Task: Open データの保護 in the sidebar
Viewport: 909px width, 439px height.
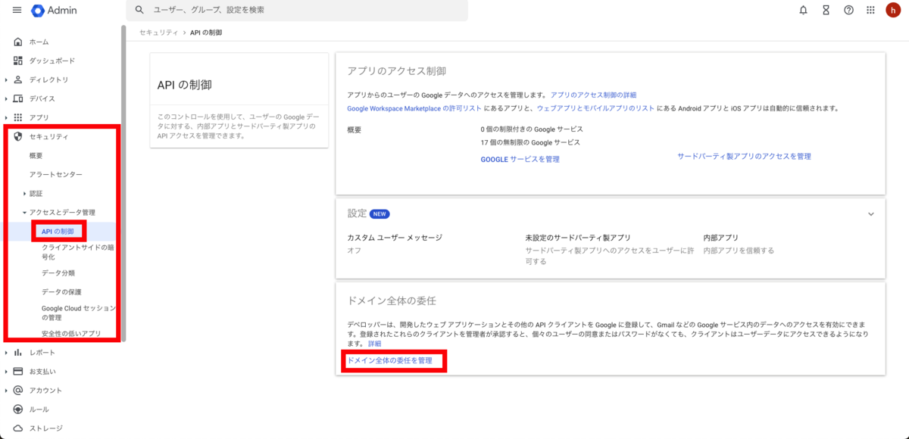Action: pyautogui.click(x=61, y=291)
